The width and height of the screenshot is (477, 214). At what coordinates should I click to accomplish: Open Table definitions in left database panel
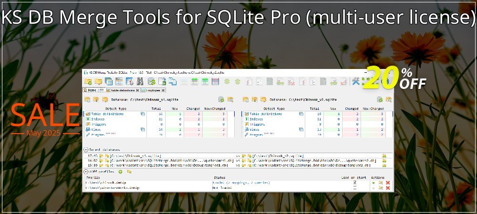click(108, 114)
